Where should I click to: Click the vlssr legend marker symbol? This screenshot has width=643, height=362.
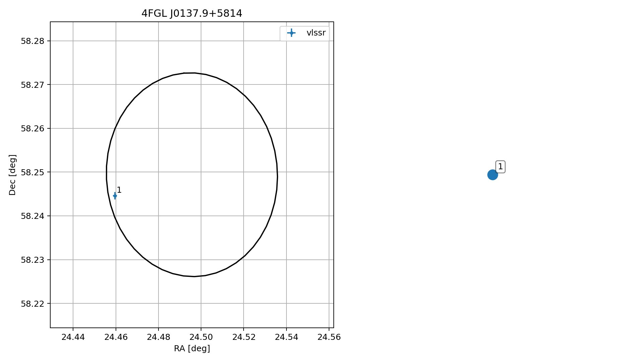[291, 33]
